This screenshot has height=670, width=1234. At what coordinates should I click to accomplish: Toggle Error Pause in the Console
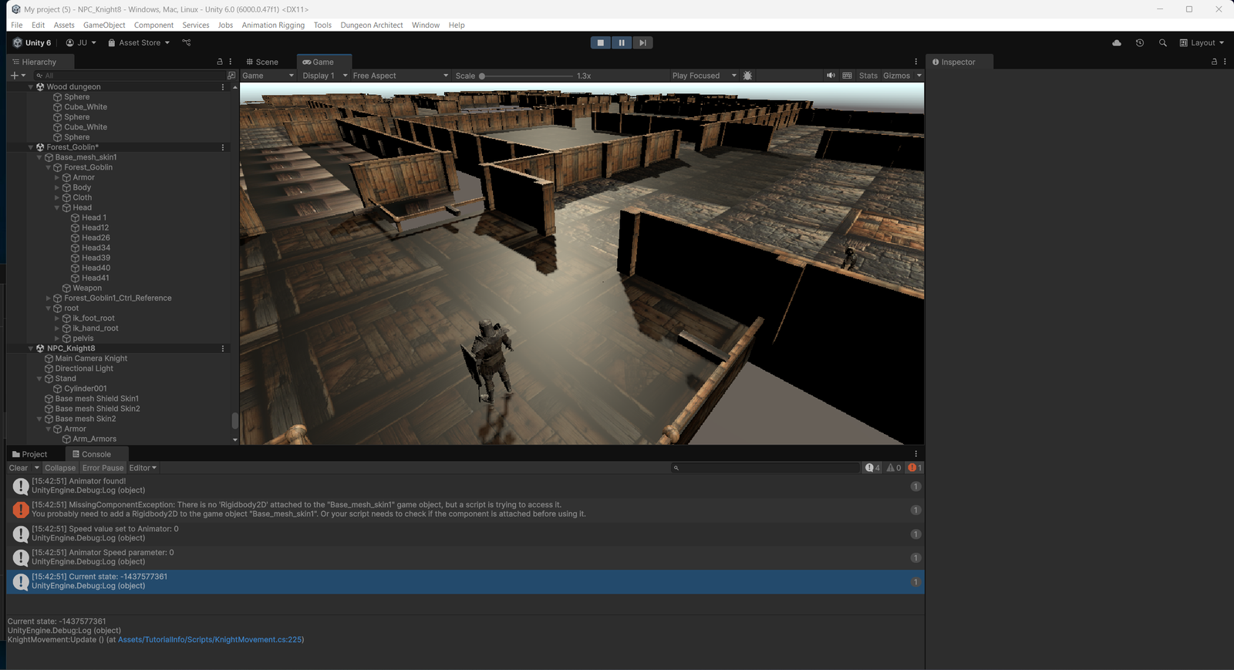click(x=103, y=468)
